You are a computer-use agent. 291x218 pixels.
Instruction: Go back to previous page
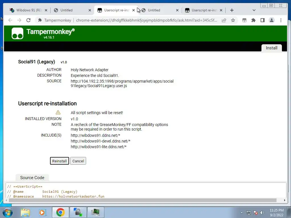(x=10, y=20)
